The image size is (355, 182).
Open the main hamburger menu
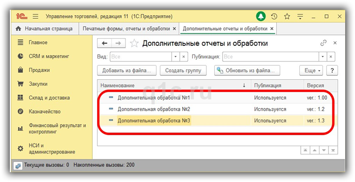click(35, 16)
